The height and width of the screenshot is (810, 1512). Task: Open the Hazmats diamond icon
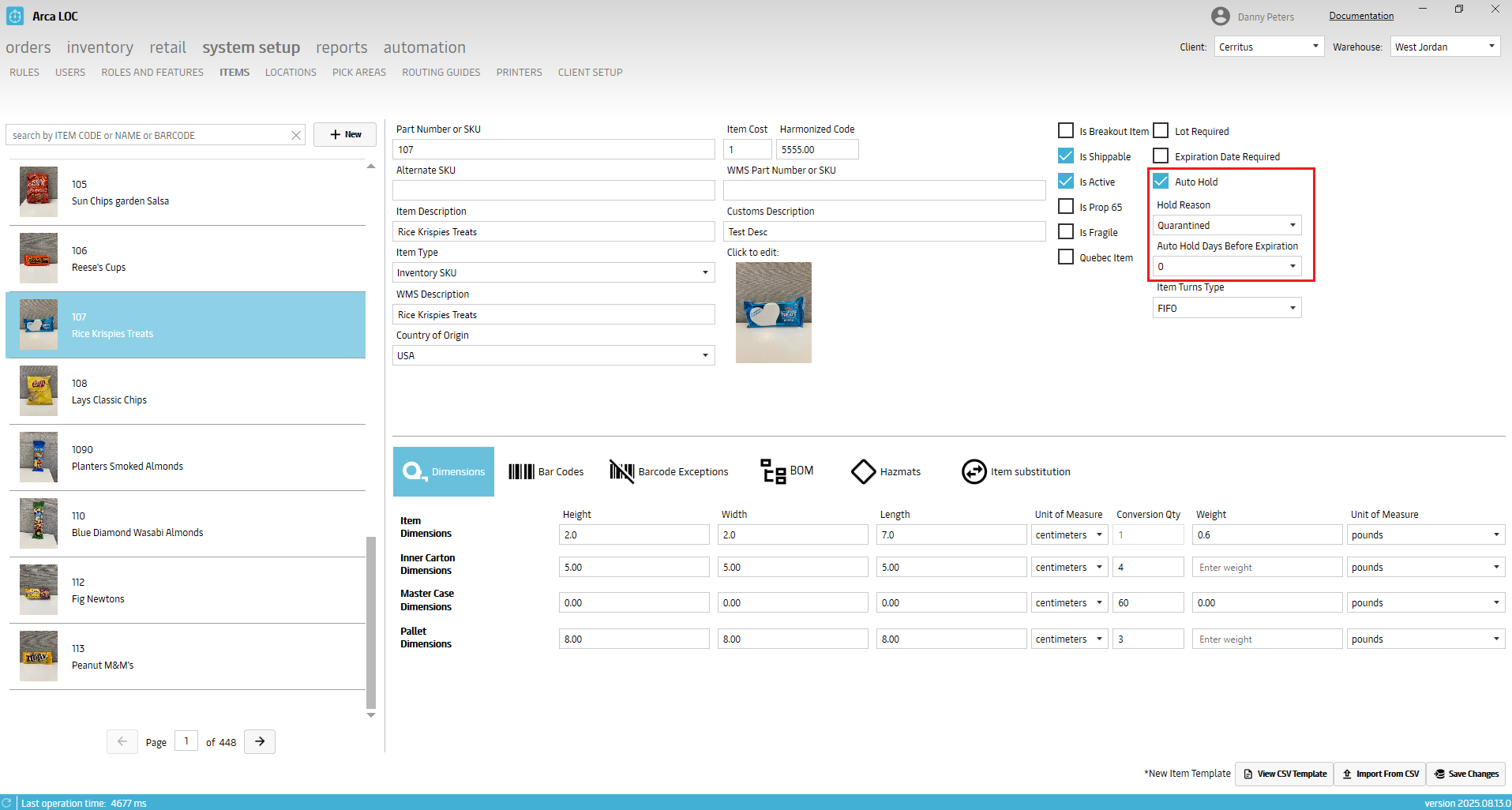click(863, 472)
